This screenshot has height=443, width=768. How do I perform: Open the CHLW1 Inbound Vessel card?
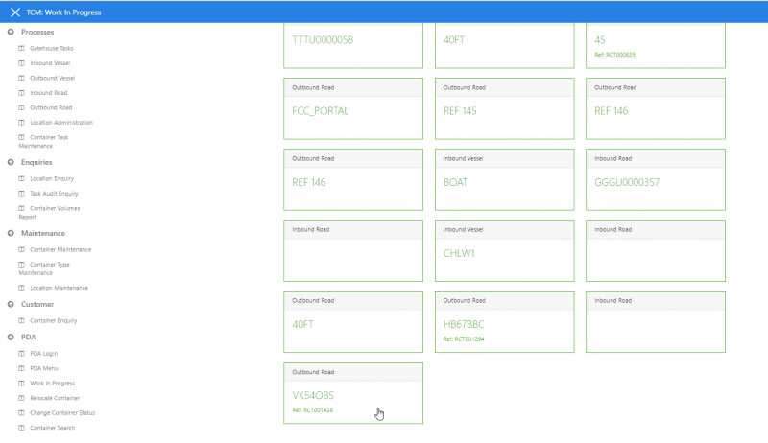pos(504,251)
